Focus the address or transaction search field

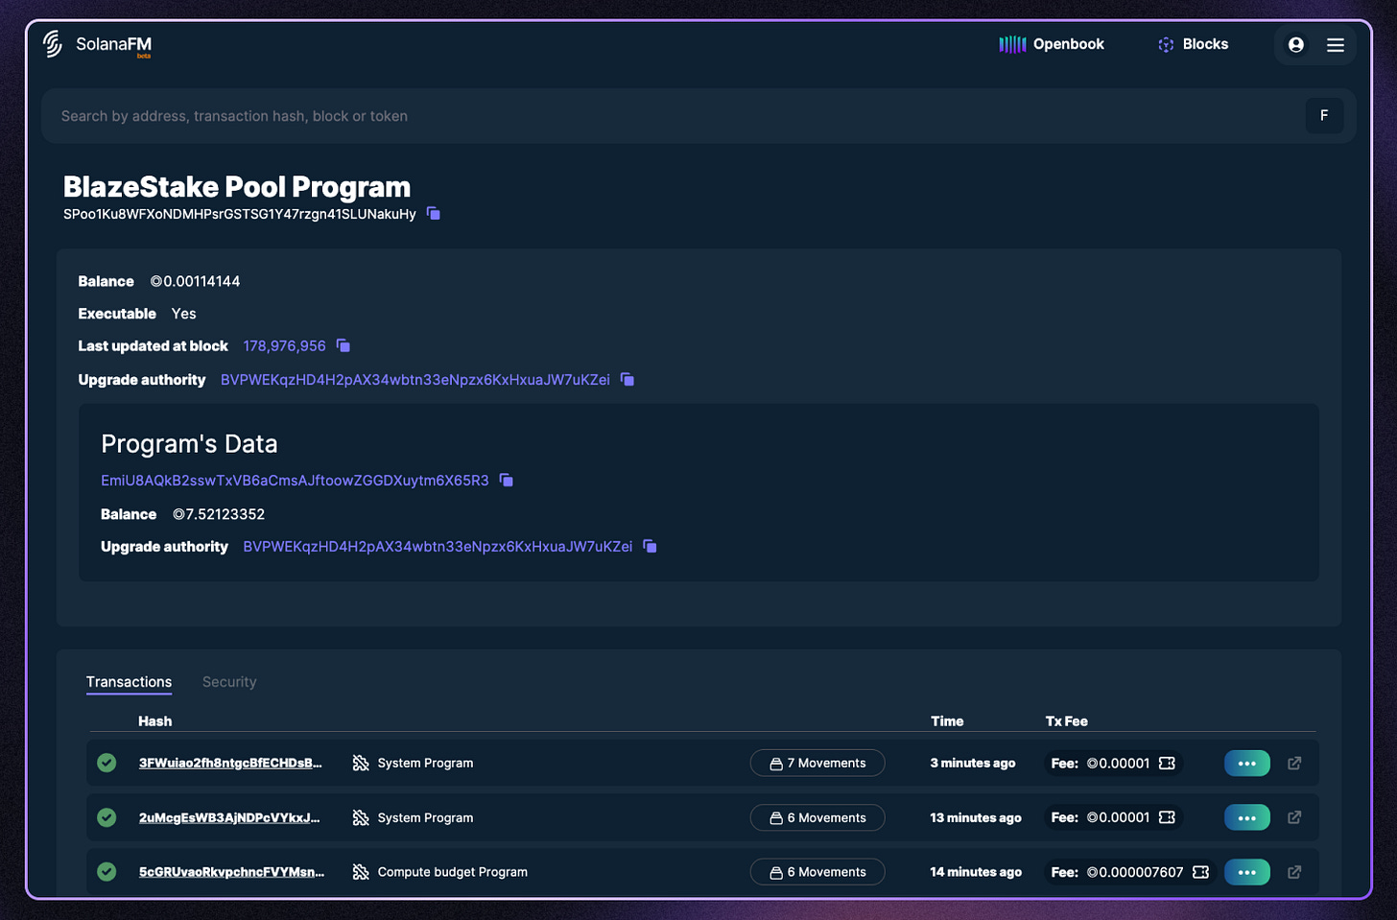[672, 116]
